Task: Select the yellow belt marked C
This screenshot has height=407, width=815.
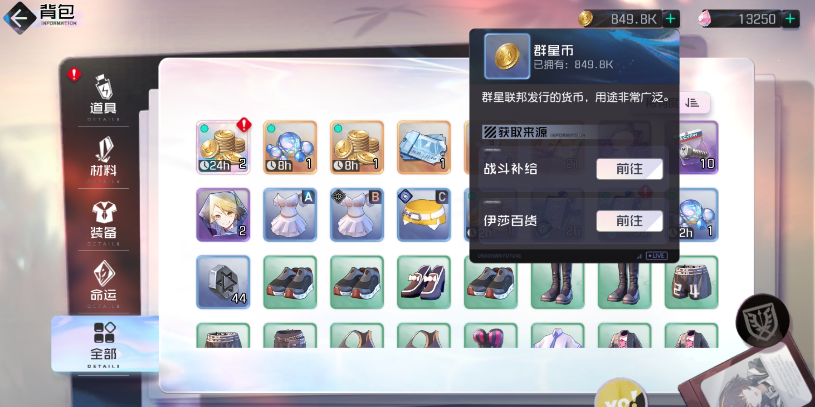Action: 424,214
